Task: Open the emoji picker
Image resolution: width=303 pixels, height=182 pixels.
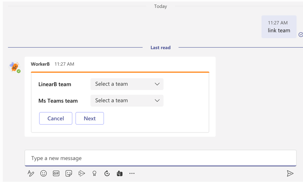Action: (43, 173)
